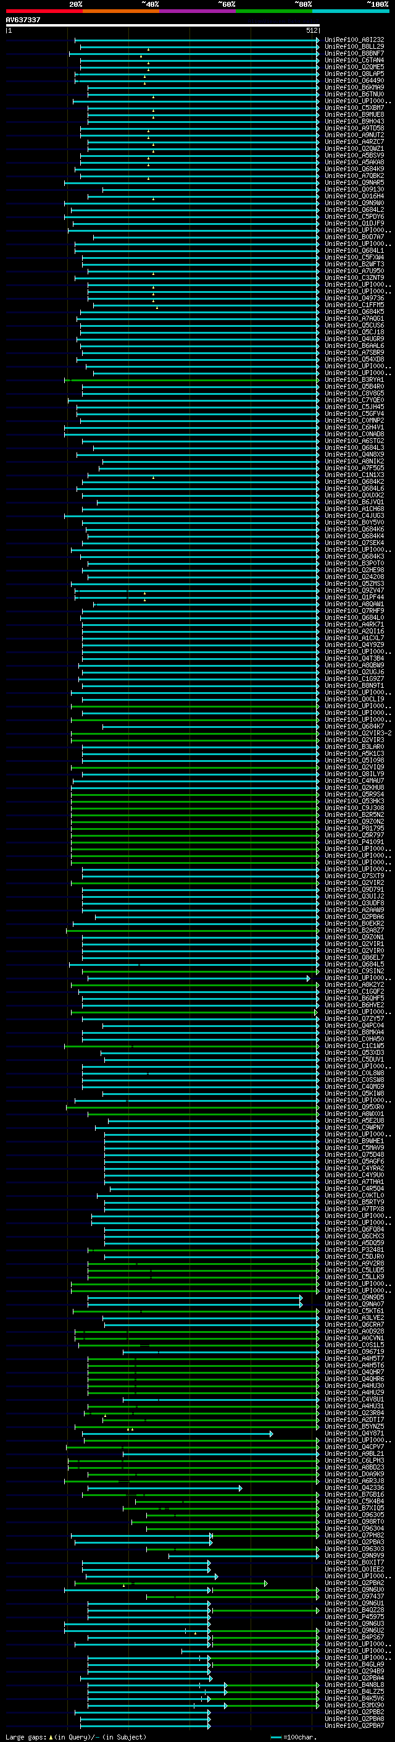Click hit UniRef100_C4MAU7
The image size is (395, 1742).
[354, 780]
